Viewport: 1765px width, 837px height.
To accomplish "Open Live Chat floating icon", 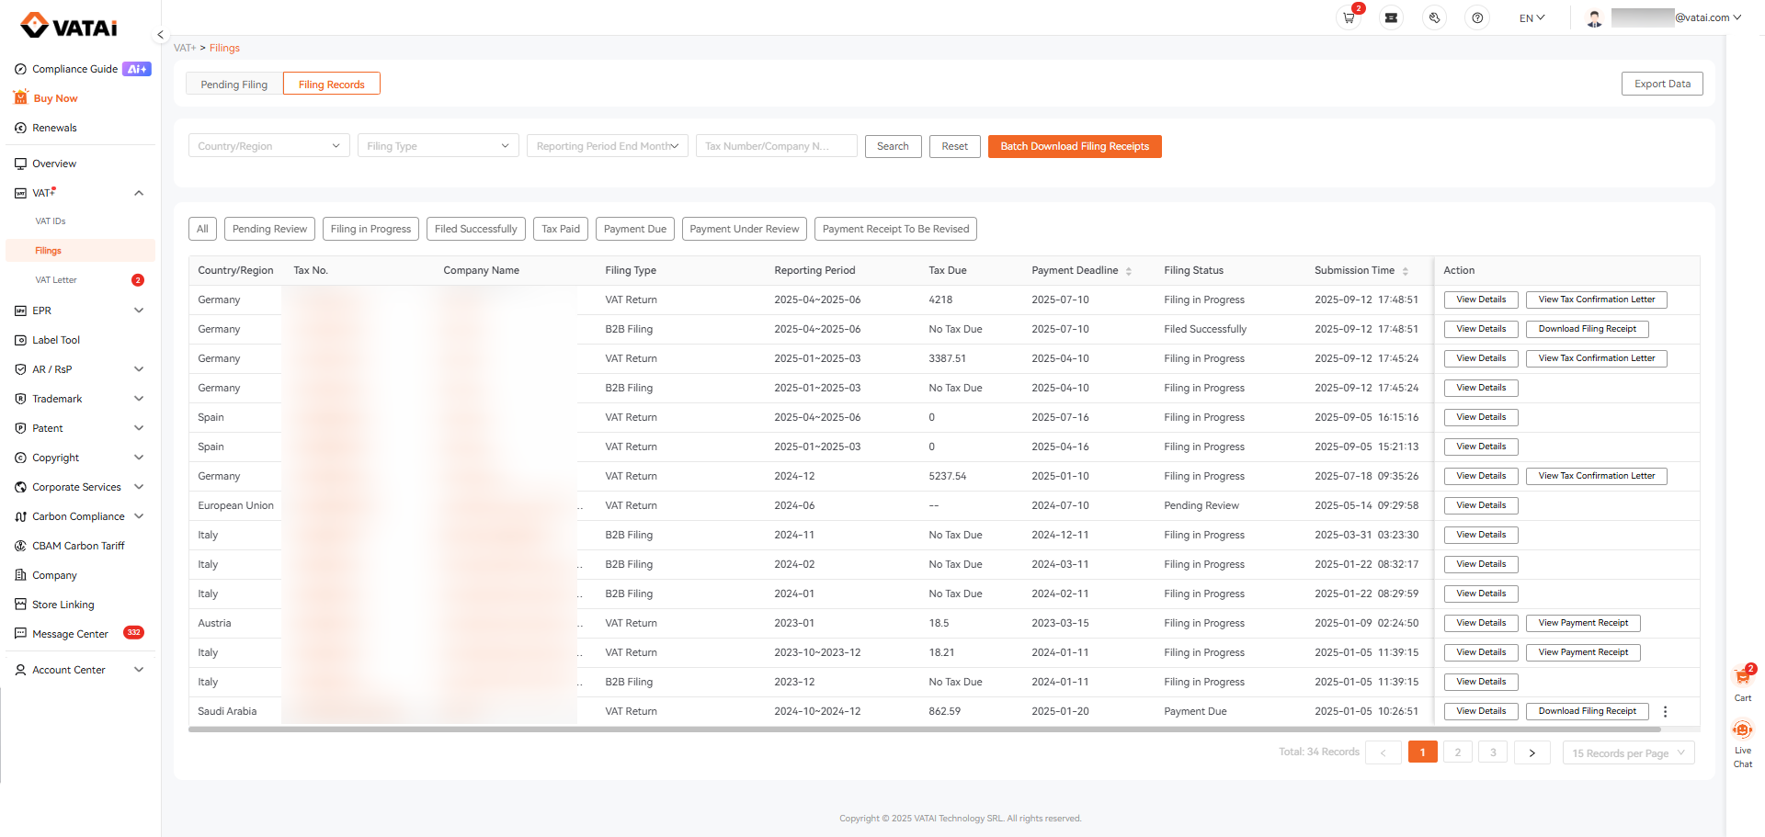I will pyautogui.click(x=1742, y=732).
